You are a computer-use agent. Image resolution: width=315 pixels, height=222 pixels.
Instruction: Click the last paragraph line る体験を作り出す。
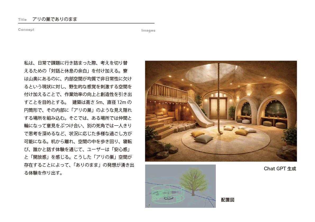click(43, 173)
